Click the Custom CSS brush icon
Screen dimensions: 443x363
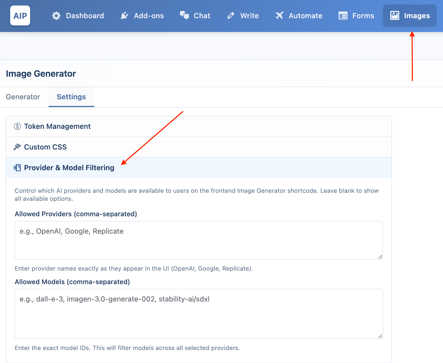[17, 147]
